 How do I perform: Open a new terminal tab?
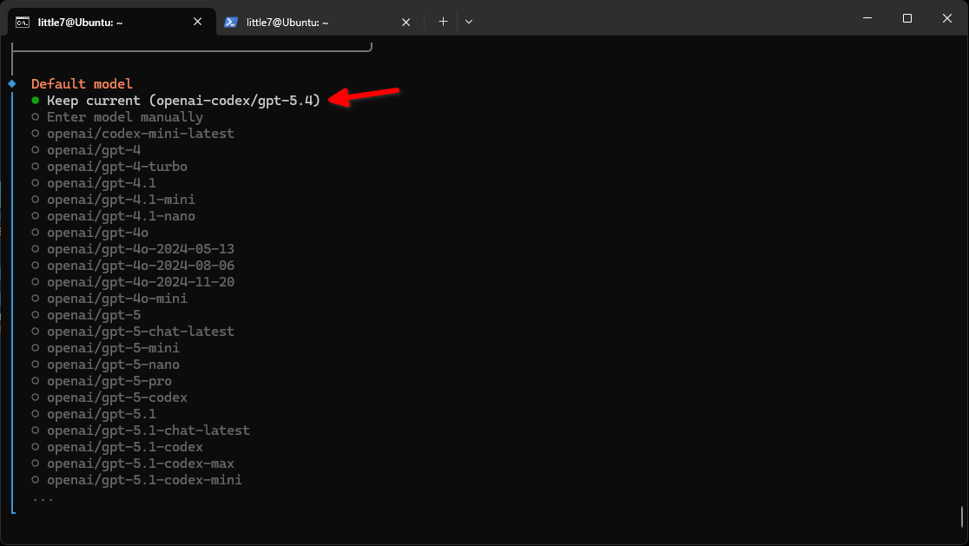coord(443,22)
